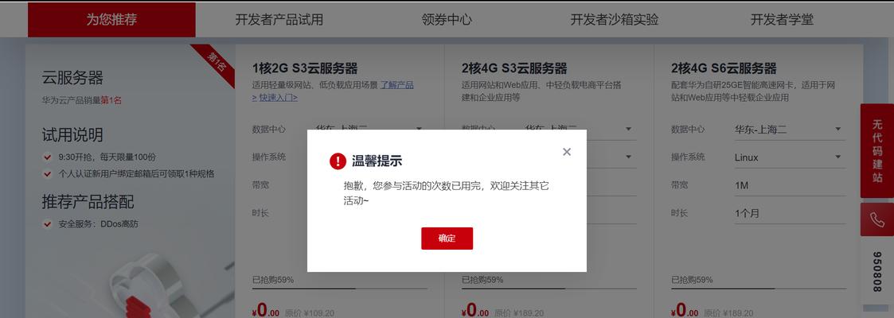This screenshot has width=894, height=318.
Task: Open the 快速入门 link
Action: coord(275,97)
